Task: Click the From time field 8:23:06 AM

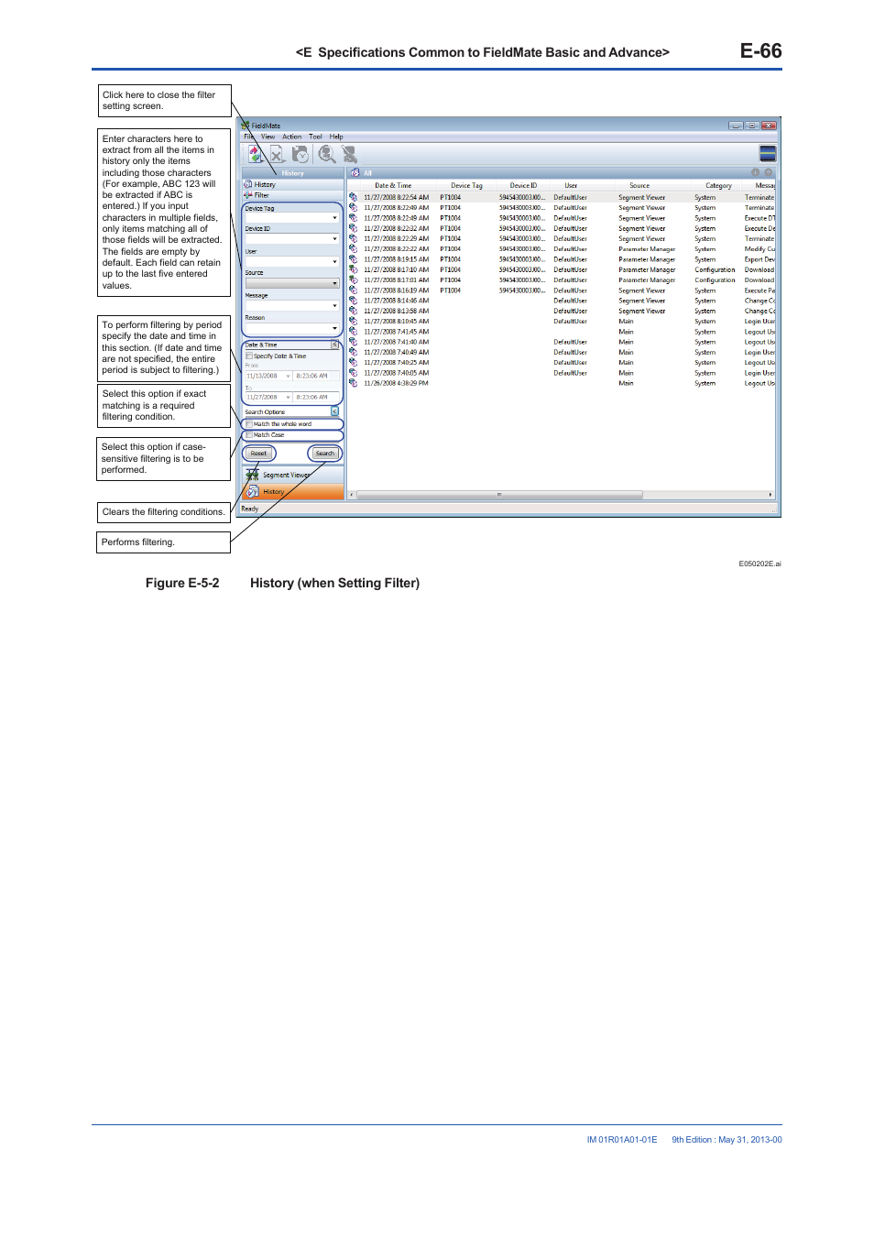Action: 316,376
